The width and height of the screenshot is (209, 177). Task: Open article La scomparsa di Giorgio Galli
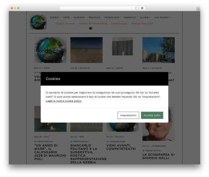tap(158, 156)
